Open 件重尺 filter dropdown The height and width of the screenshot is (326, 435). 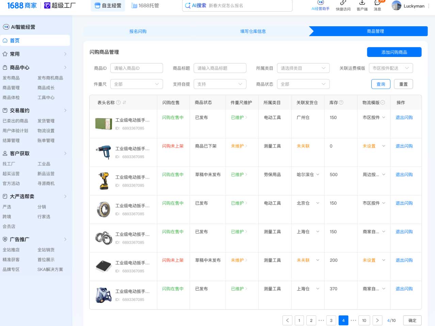tap(136, 84)
